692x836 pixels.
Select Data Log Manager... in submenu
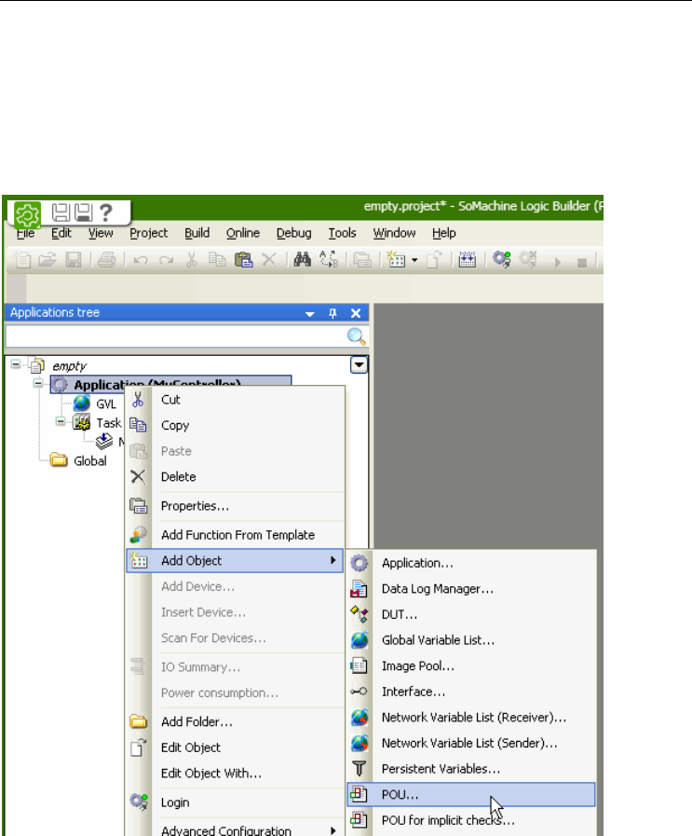click(x=471, y=589)
